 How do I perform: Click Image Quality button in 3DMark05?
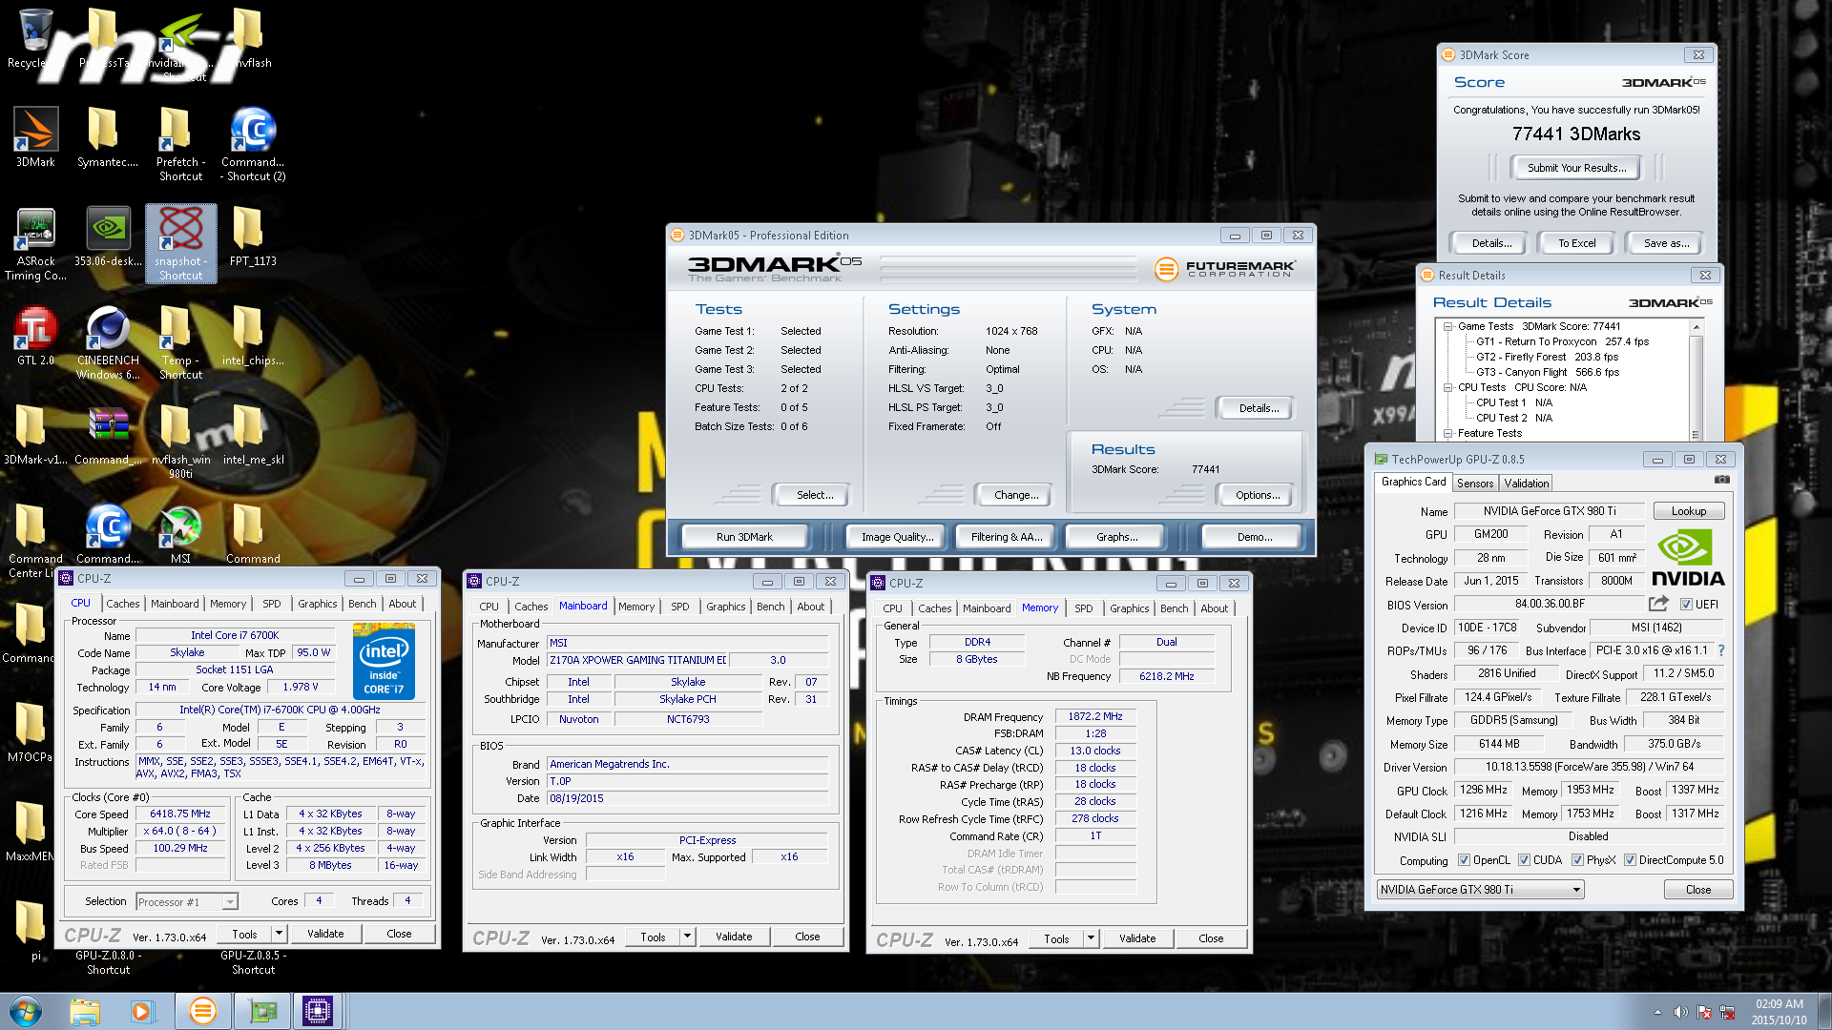pyautogui.click(x=897, y=537)
